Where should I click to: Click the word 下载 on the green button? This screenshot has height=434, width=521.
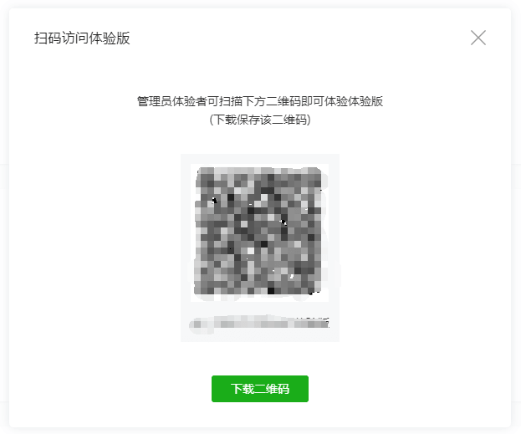[243, 389]
